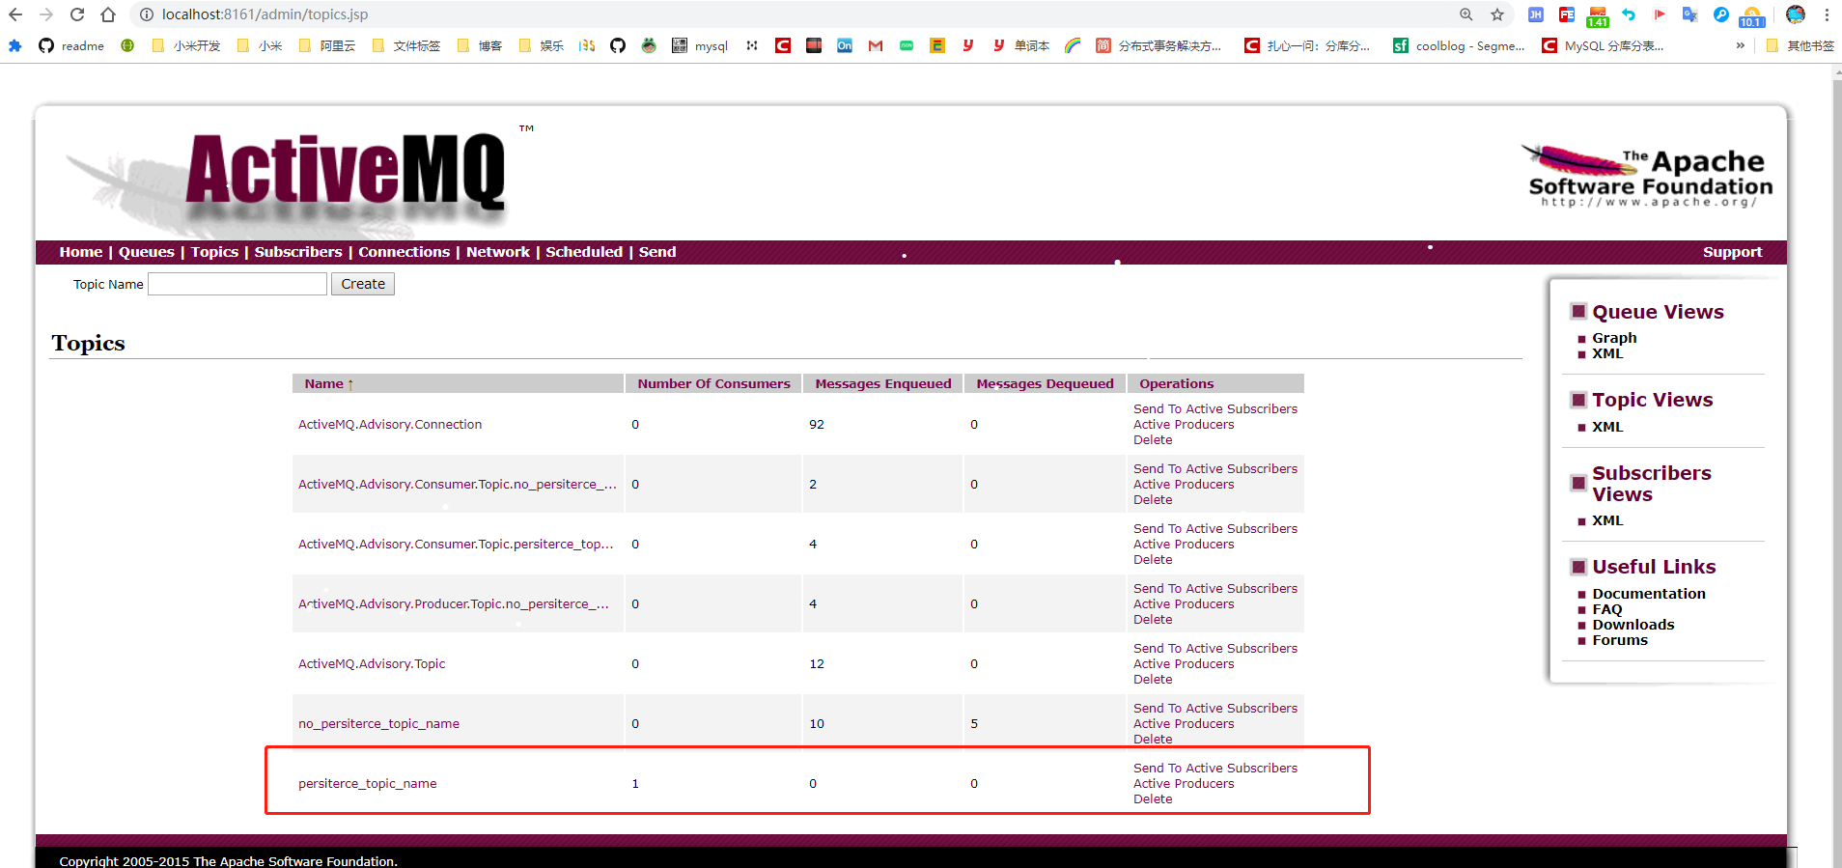Click the Apache Software Foundation logo
Screen dimensions: 1842x868
[x=1649, y=177]
